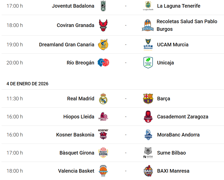Open the Hiopos Lleida team link
Screen dimensions: 224x180
point(79,117)
